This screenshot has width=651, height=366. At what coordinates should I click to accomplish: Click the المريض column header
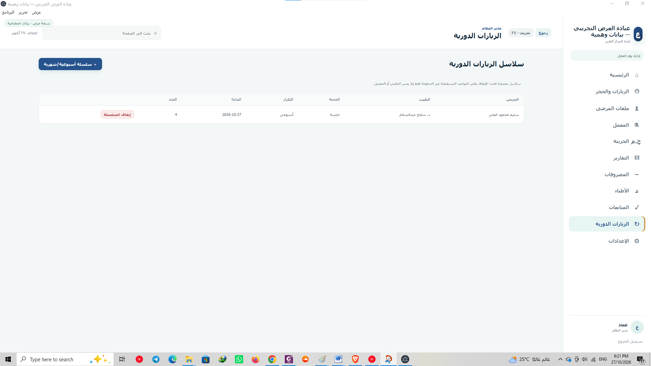(x=512, y=99)
